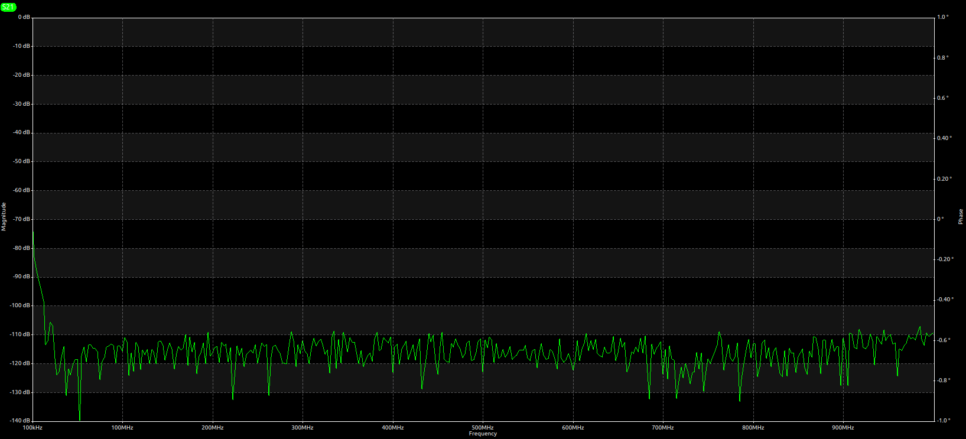Click the -0.40° phase tick label

point(945,300)
